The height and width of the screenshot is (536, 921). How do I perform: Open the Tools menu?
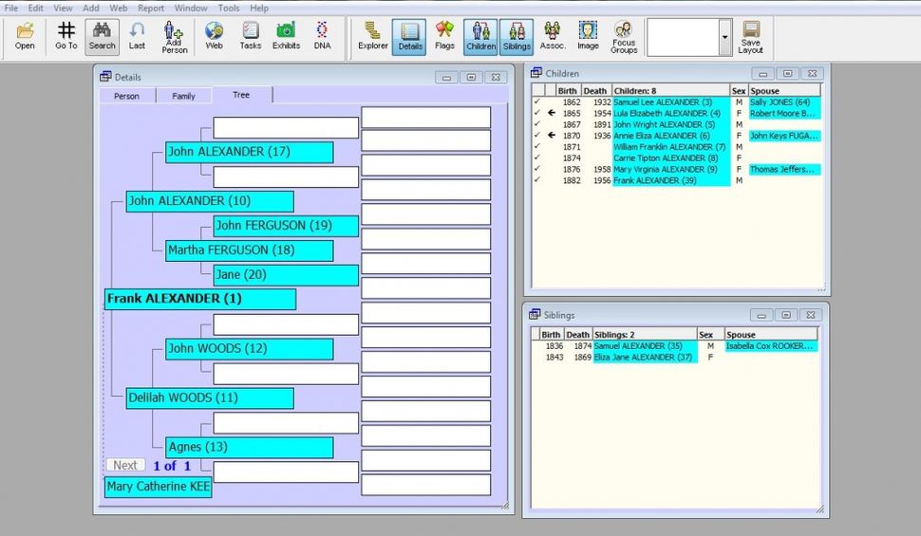pyautogui.click(x=229, y=9)
